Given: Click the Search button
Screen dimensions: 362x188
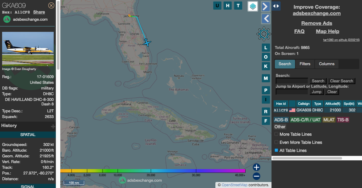Looking at the screenshot, I should tap(318, 81).
